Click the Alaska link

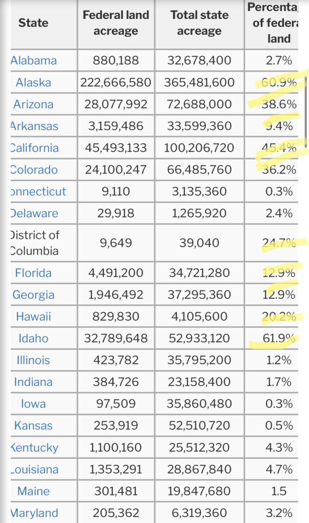point(34,83)
